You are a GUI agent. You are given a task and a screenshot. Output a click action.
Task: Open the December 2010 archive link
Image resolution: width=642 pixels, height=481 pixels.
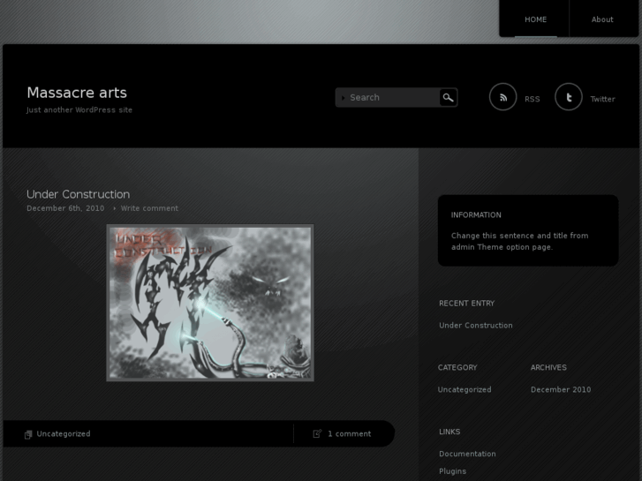[561, 390]
